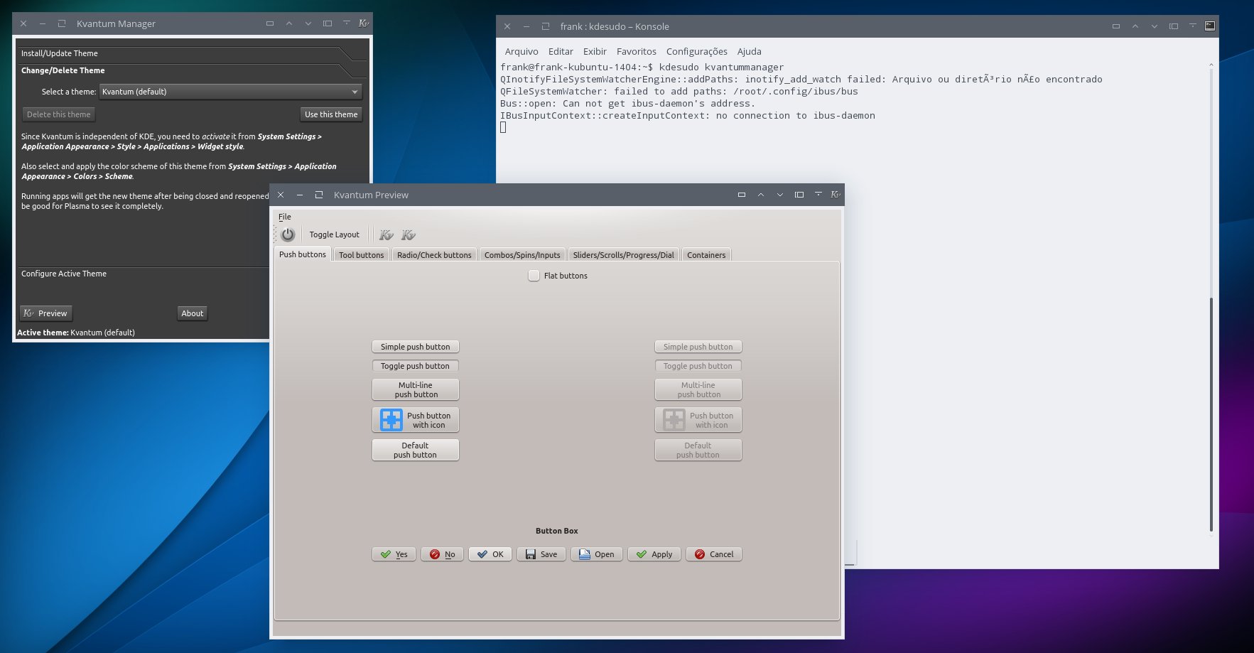This screenshot has width=1254, height=653.
Task: Expand the Install/Update Theme section
Action: coord(192,53)
